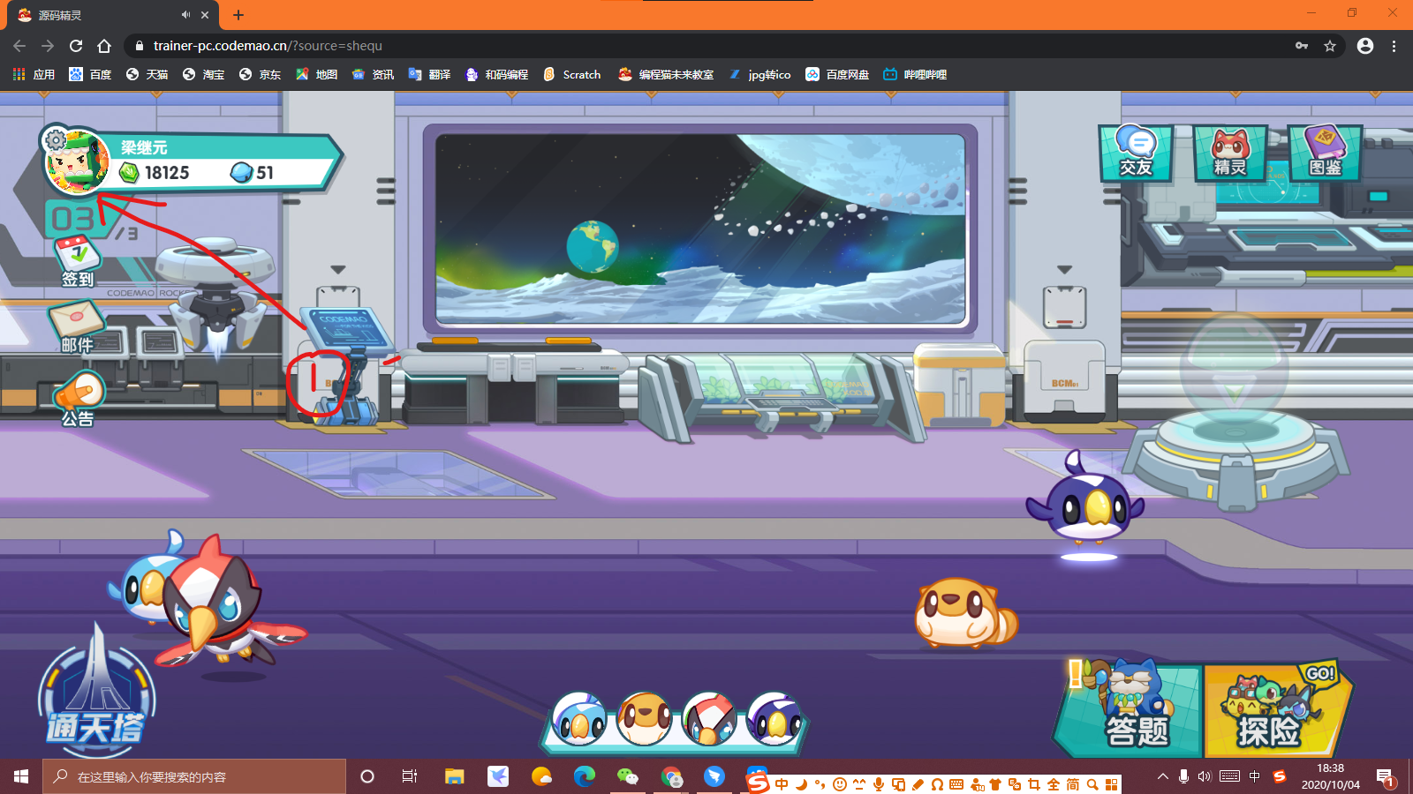Screen dimensions: 1413x794
Task: Click the browser back arrow
Action: (19, 46)
